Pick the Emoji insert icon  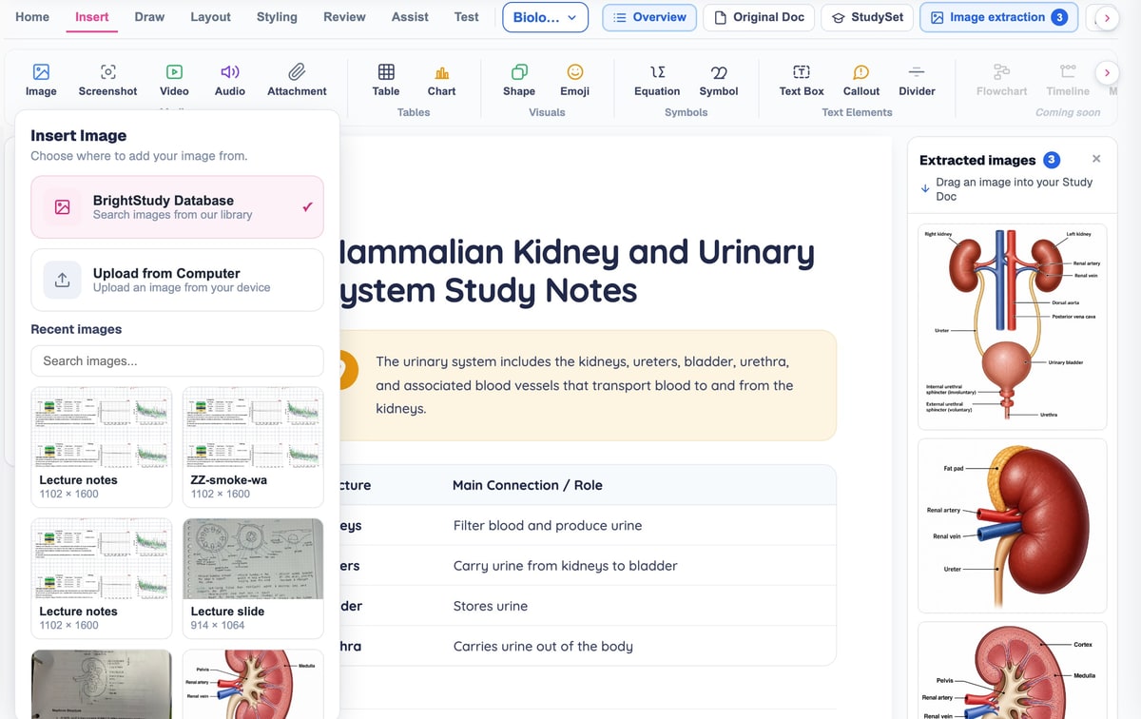(575, 80)
